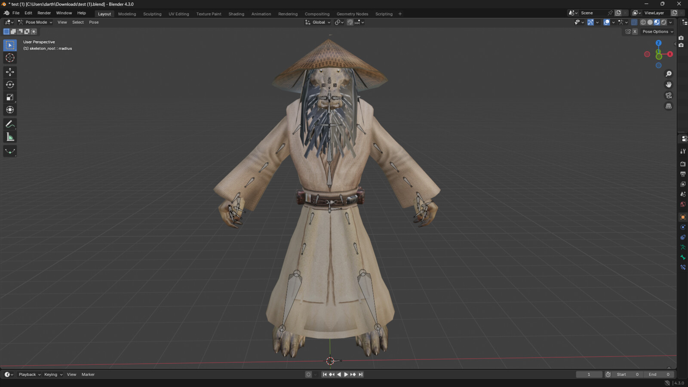The width and height of the screenshot is (688, 387).
Task: Open the File menu
Action: (x=16, y=13)
